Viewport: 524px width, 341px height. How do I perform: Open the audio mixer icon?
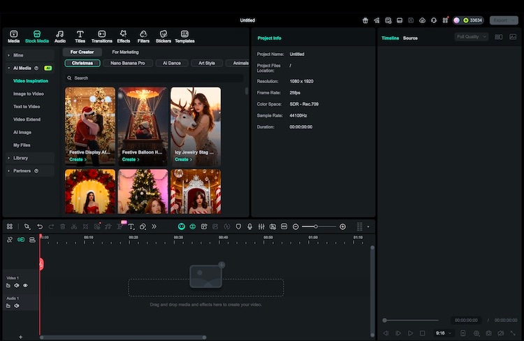point(261,226)
